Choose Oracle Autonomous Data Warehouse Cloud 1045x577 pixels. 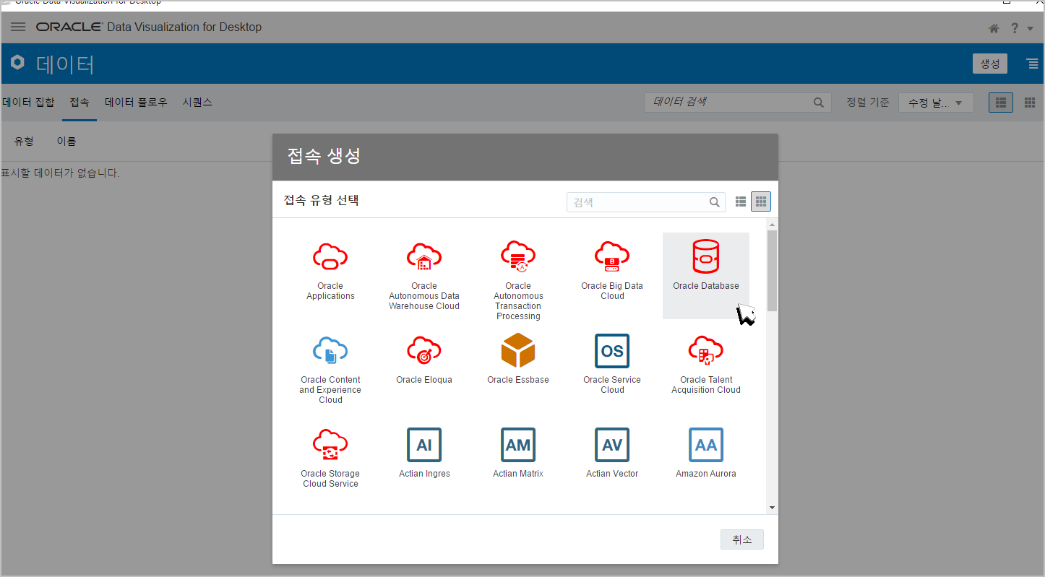point(424,277)
